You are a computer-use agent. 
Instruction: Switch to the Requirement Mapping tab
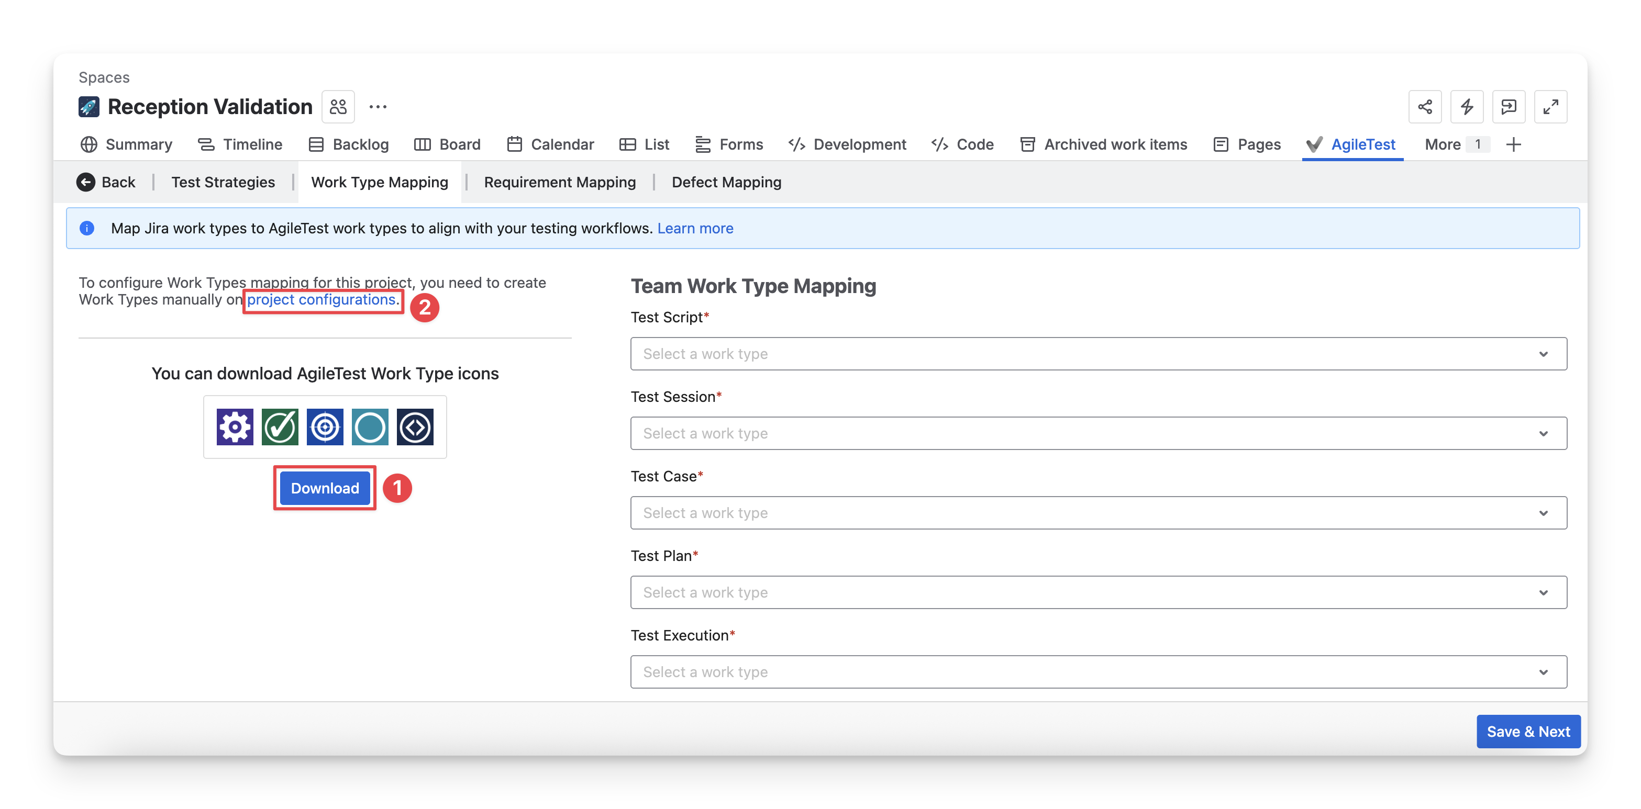[x=559, y=182]
